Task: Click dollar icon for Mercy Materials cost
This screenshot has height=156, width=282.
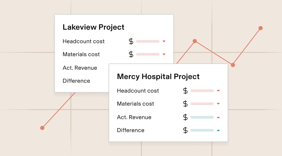Action: point(185,104)
